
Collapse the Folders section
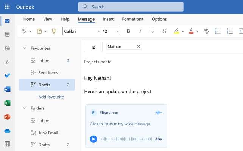pos(25,108)
